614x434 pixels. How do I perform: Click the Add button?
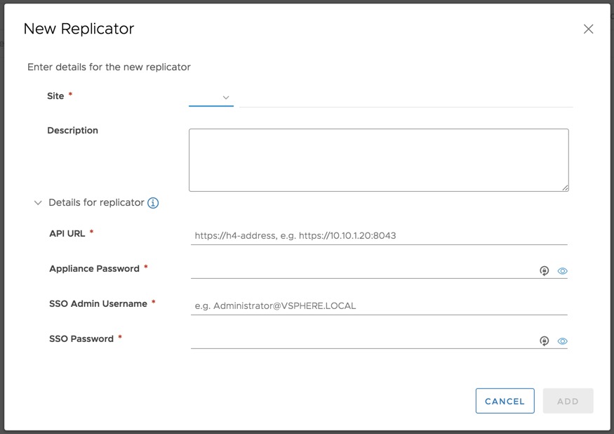(568, 401)
